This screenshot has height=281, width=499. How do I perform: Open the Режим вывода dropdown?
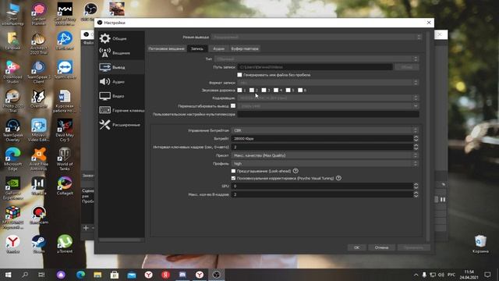[317, 37]
